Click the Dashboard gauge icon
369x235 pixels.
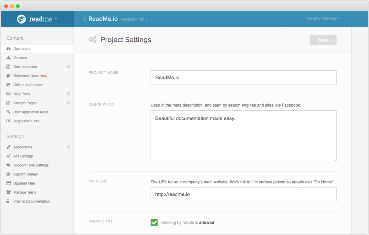click(x=8, y=49)
